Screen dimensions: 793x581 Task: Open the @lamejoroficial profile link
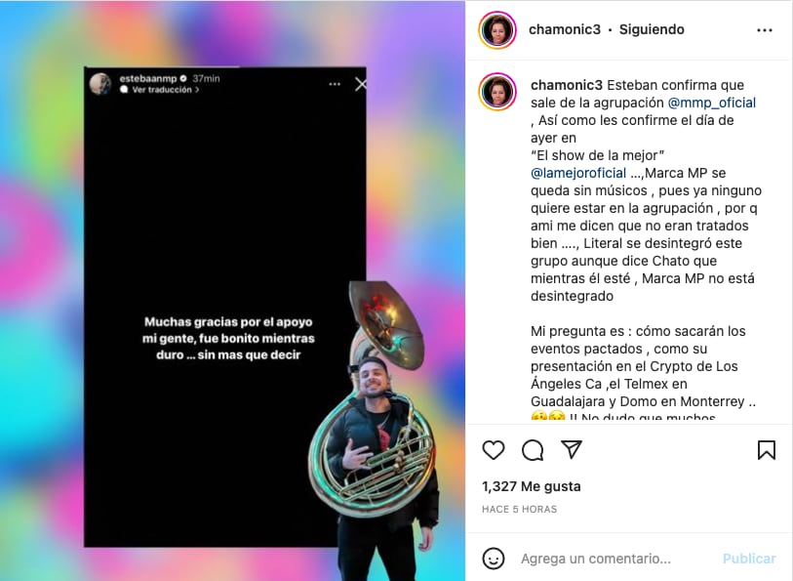(x=578, y=173)
